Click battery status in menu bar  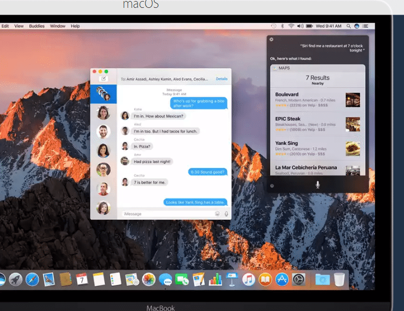pyautogui.click(x=309, y=26)
